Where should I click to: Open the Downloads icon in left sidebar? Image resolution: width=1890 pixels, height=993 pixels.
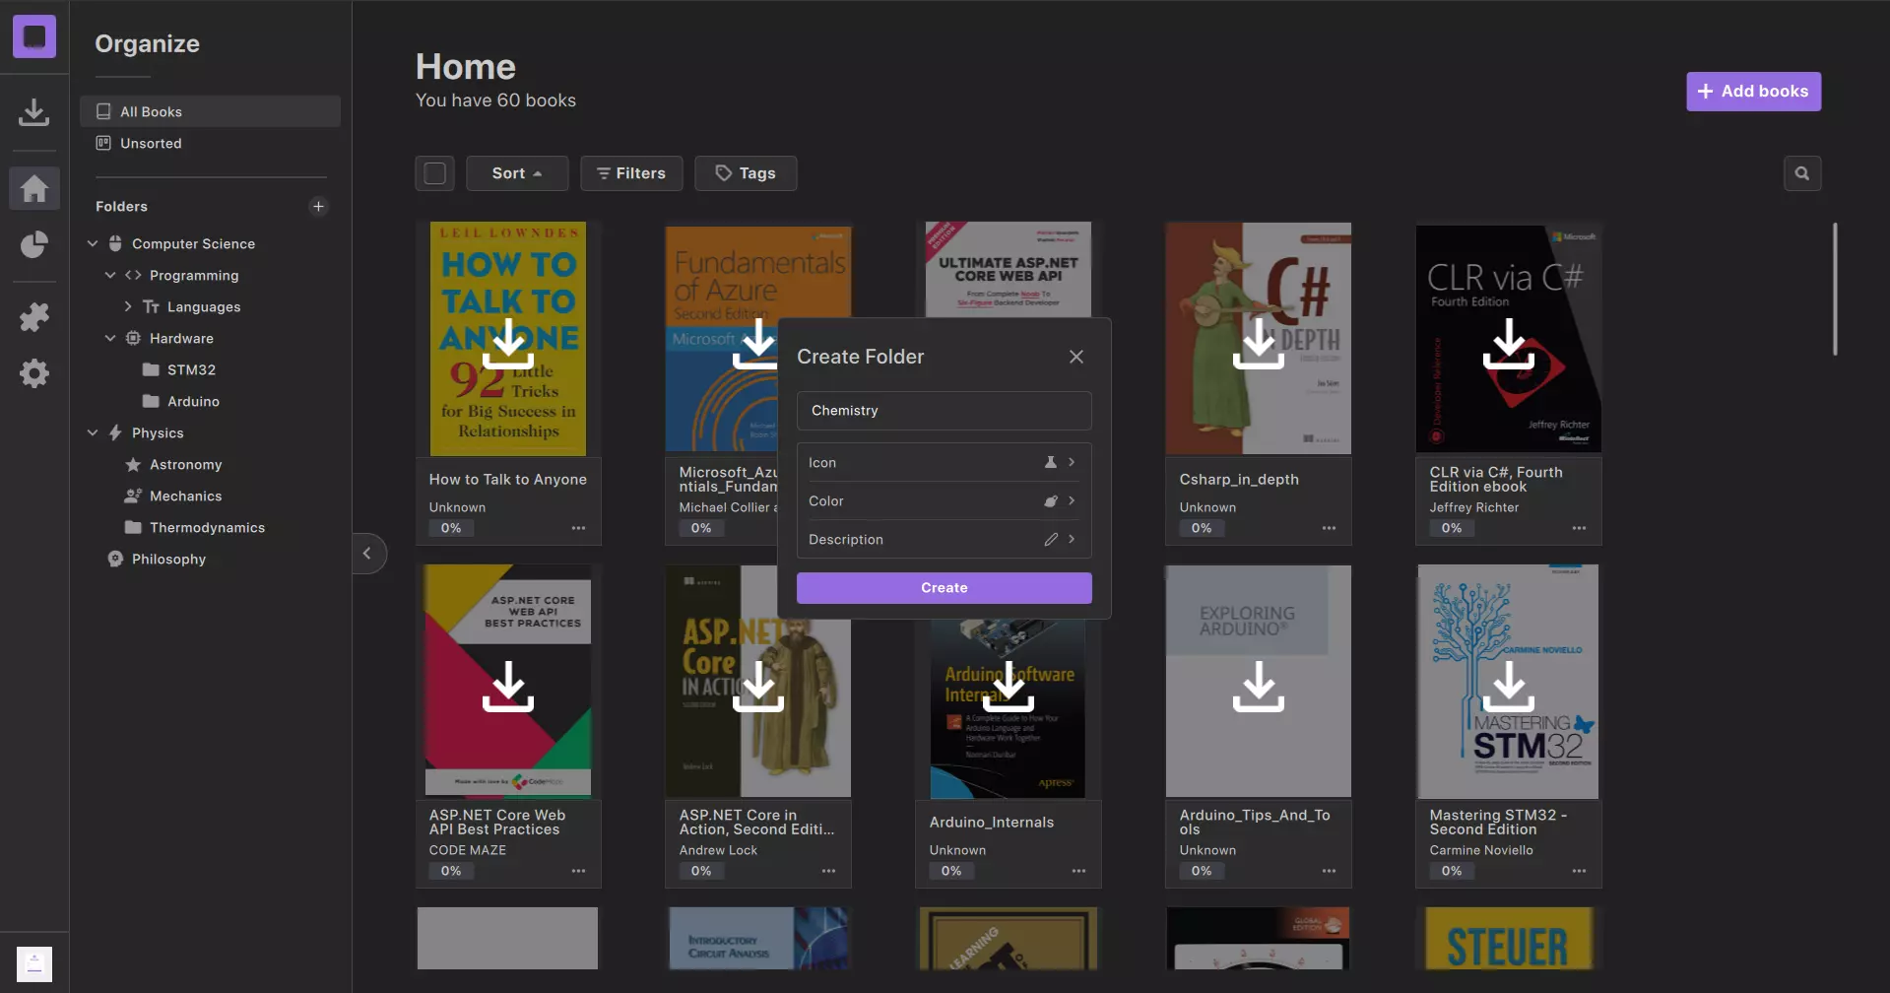tap(33, 112)
